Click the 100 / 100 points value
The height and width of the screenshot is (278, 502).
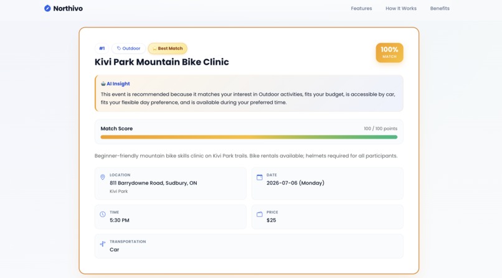pyautogui.click(x=381, y=129)
